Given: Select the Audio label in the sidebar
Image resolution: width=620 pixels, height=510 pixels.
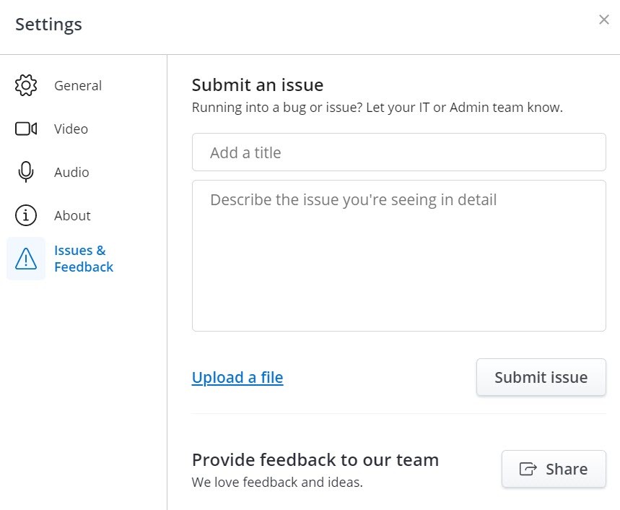Looking at the screenshot, I should [x=71, y=172].
